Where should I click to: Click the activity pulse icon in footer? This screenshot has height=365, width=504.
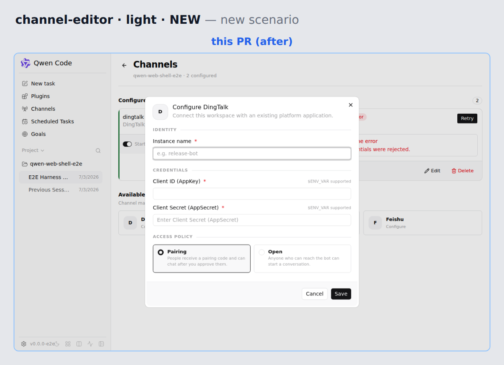pos(90,344)
